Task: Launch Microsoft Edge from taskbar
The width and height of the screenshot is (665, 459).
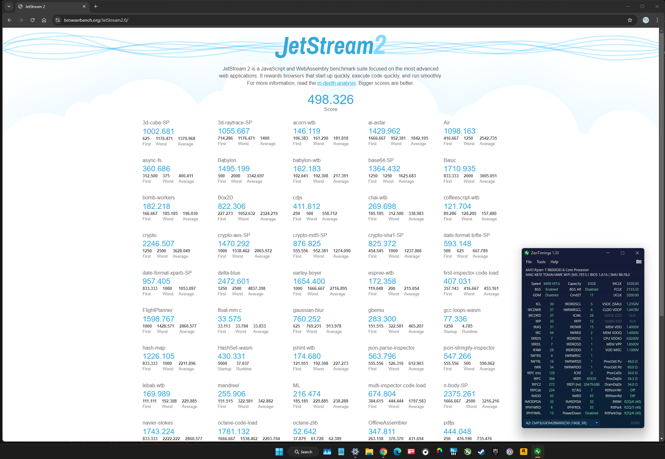Action: tap(397, 452)
